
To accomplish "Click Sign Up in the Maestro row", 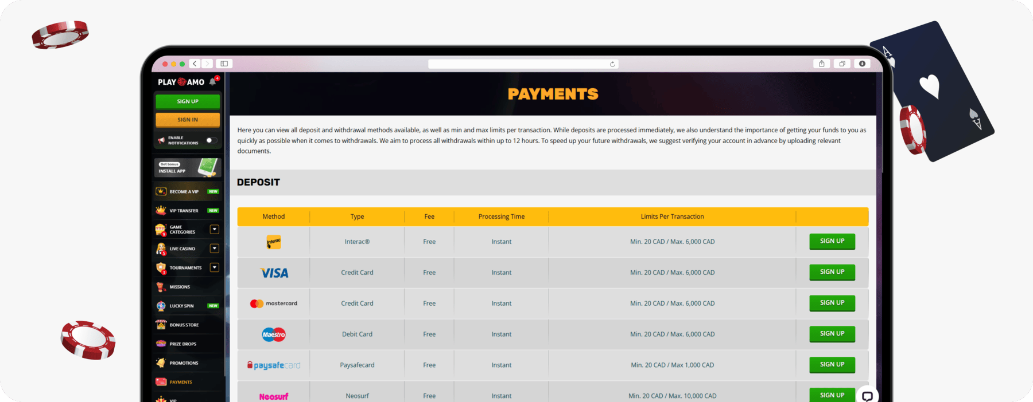I will click(x=832, y=334).
